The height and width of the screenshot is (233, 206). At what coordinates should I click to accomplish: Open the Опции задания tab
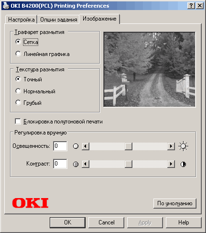point(58,20)
